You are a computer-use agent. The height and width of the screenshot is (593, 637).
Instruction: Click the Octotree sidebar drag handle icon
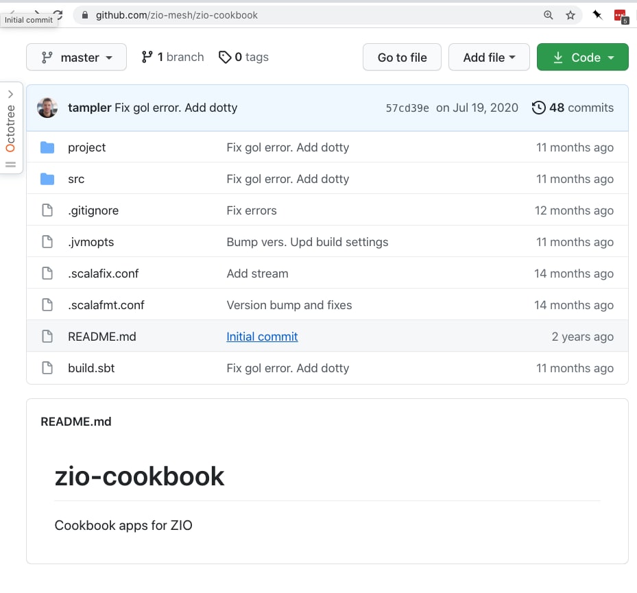point(10,165)
